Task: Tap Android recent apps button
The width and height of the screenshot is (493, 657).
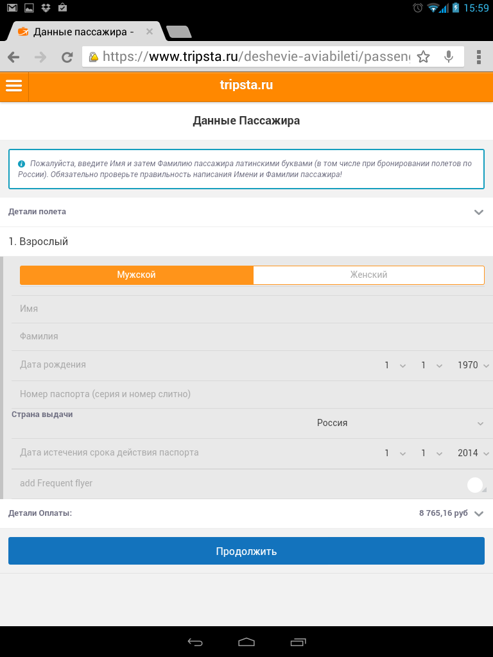Action: point(298,642)
